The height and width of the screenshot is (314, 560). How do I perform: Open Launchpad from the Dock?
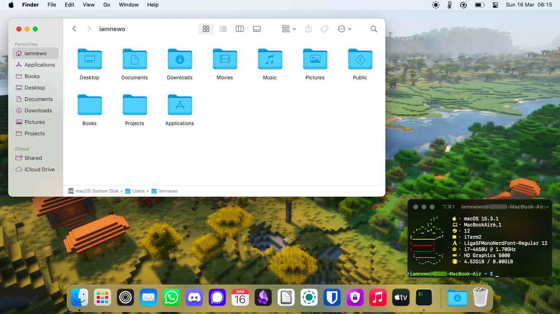click(102, 298)
